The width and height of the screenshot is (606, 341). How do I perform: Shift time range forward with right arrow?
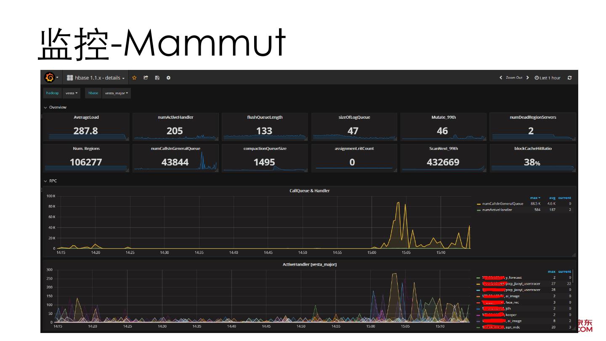coord(528,78)
